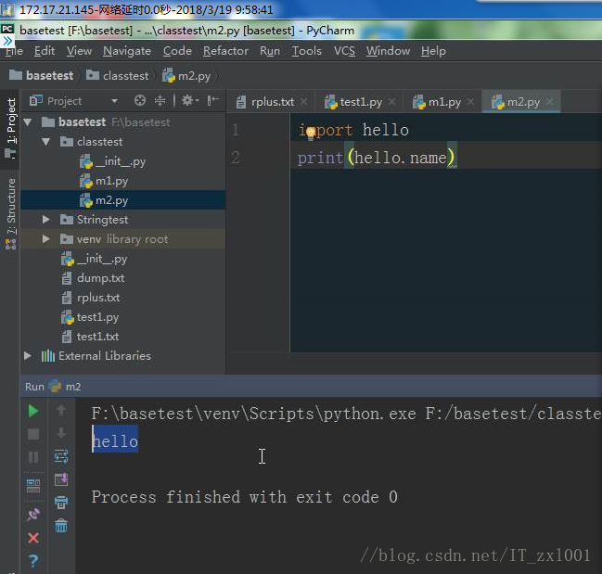Click classtest breadcrumb in navigation bar

tap(118, 76)
